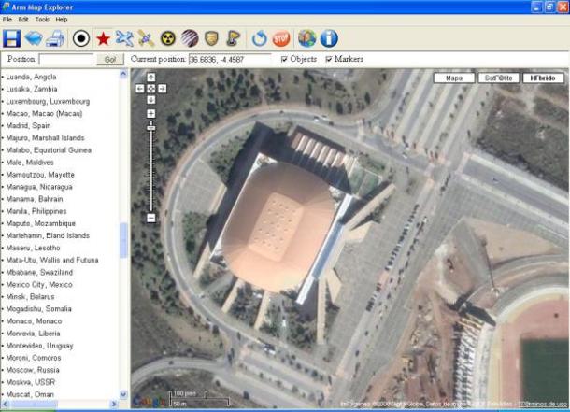This screenshot has width=570, height=412.
Task: Click the map zoom slider handle
Action: [150, 128]
